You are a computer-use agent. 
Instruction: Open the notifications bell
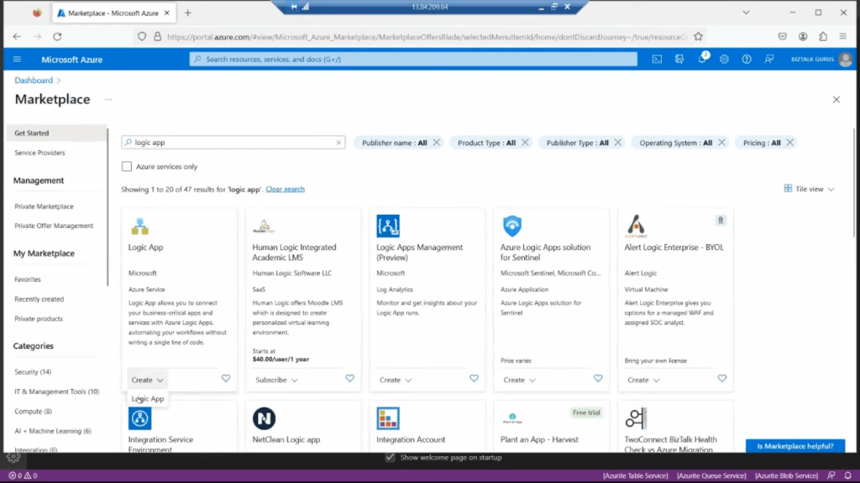click(702, 59)
